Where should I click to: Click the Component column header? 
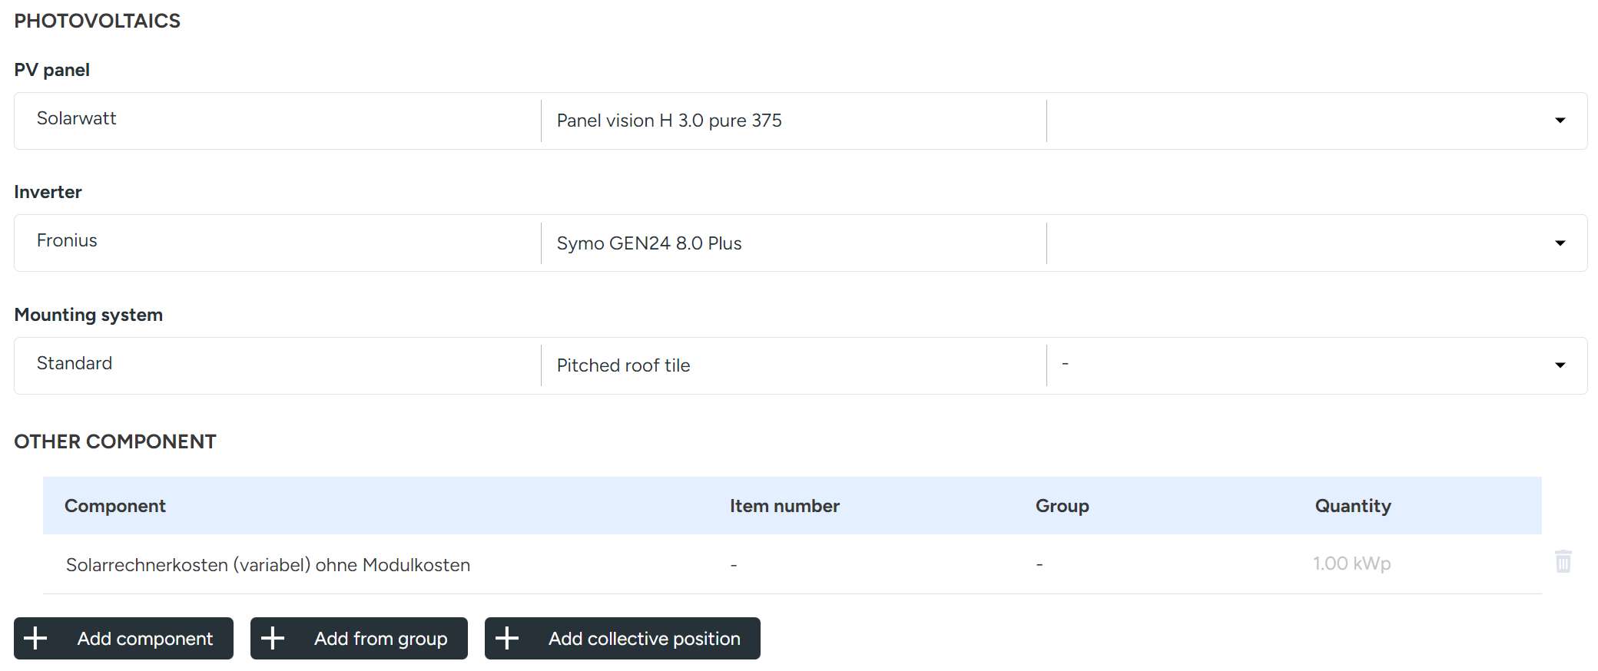(x=115, y=506)
